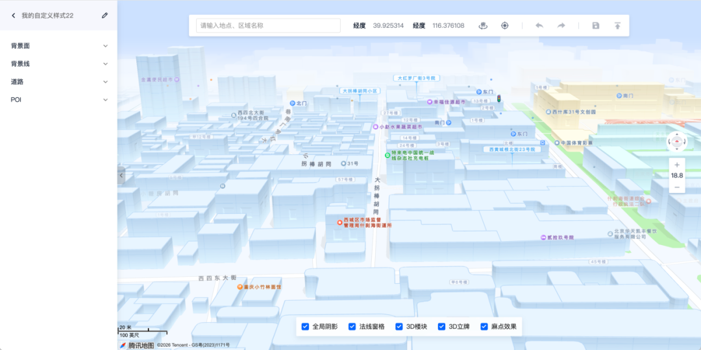Click the 幸福佳源超市 purple marker
This screenshot has width=701, height=350.
click(x=430, y=102)
